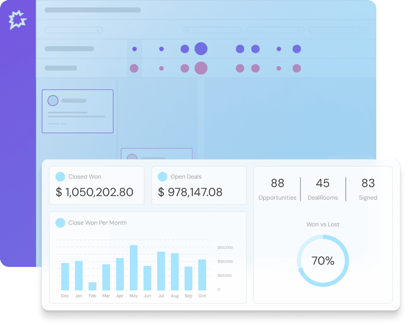Image resolution: width=409 pixels, height=325 pixels.
Task: Open the dropdown directly right of the search field
Action: [275, 30]
